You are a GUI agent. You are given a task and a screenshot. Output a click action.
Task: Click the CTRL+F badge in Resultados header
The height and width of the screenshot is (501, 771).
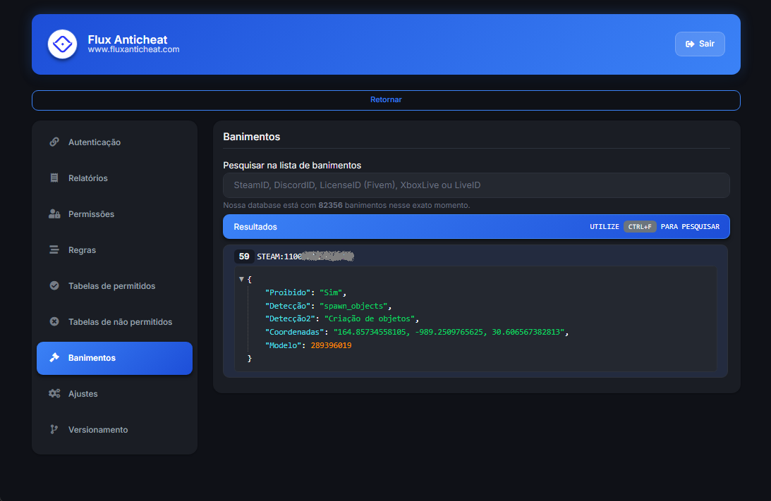click(x=640, y=226)
